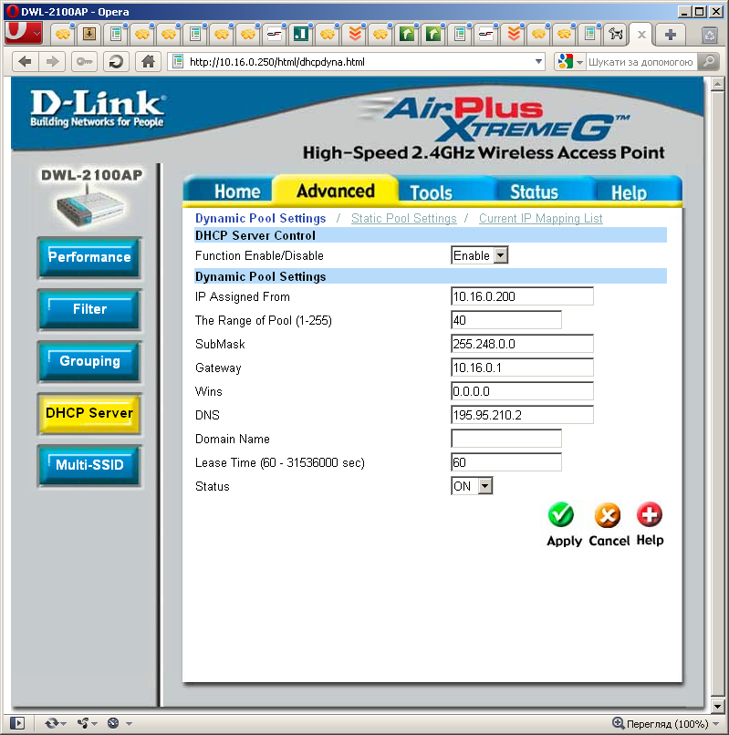729x735 pixels.
Task: Select the Advanced tab
Action: click(336, 191)
